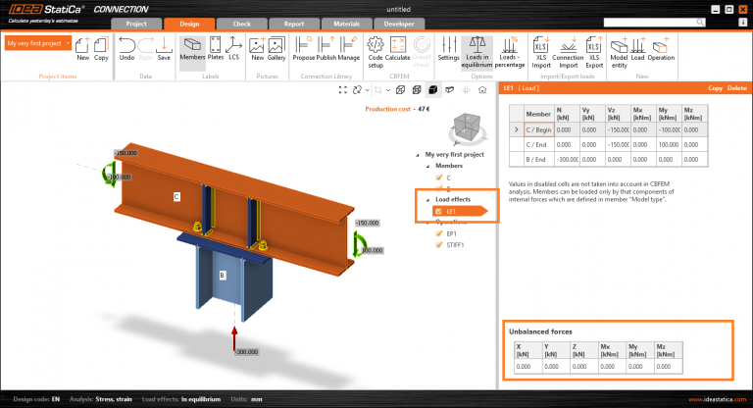Add a new Load
Viewport: 753px width, 408px height.
(x=637, y=48)
